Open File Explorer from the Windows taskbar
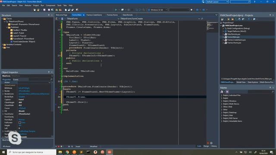 (x=60, y=152)
